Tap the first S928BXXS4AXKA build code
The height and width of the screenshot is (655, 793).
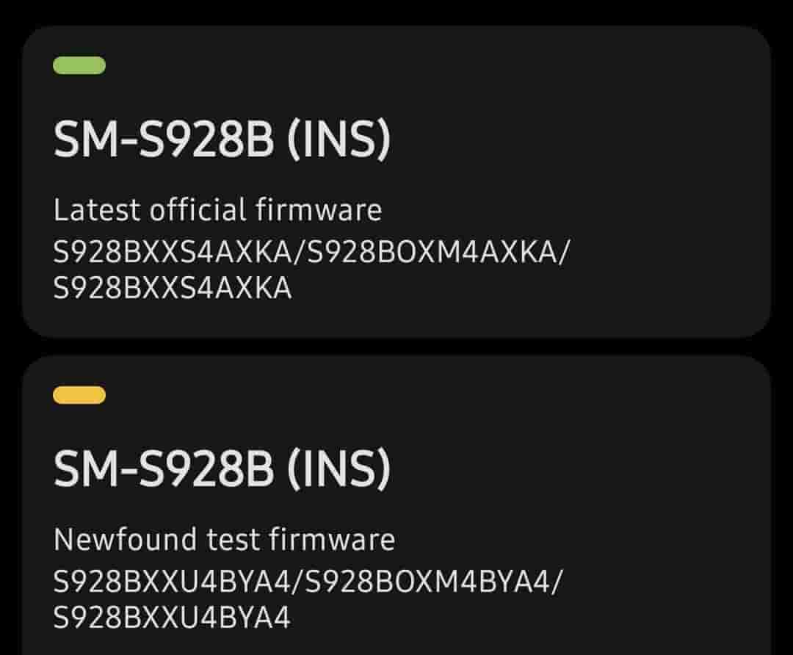(173, 252)
